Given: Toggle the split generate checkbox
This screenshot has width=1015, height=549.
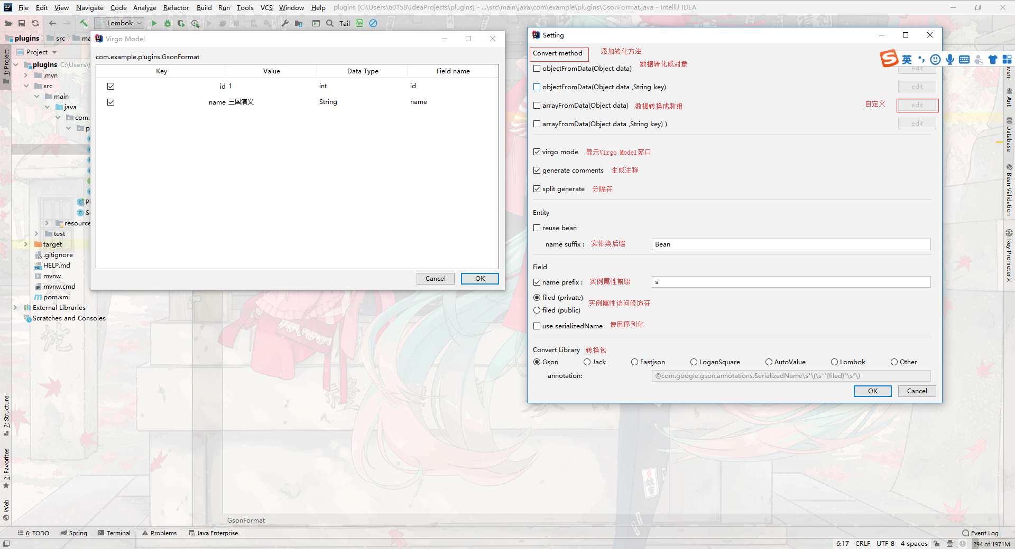Looking at the screenshot, I should pos(537,189).
